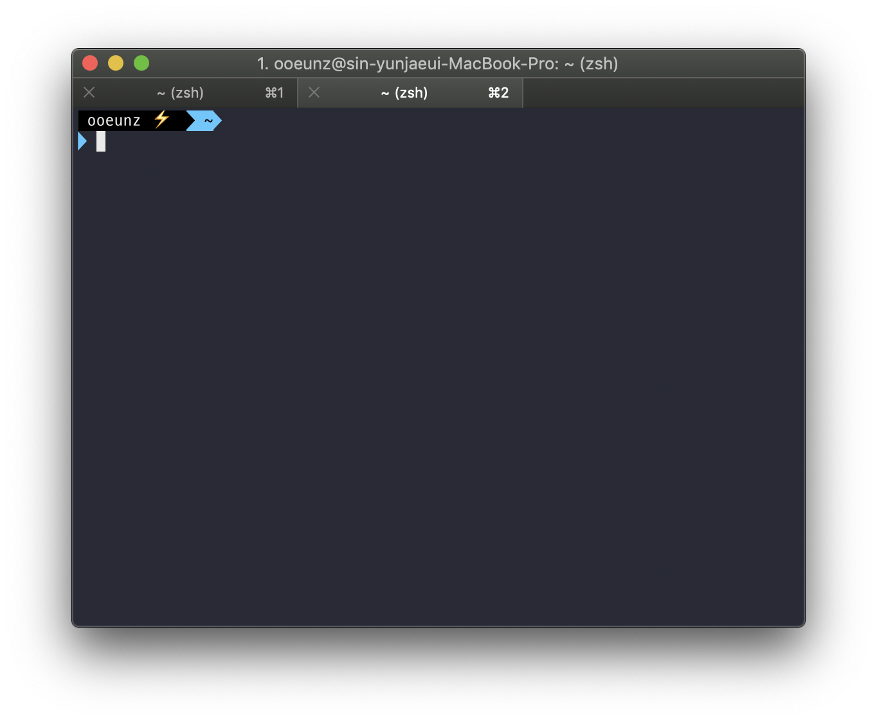Click the blue home directory ~ segment
877x722 pixels.
pos(204,121)
